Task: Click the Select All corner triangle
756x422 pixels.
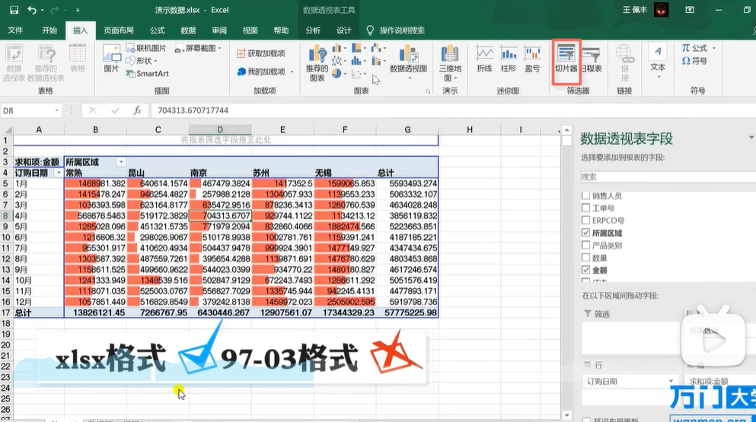Action: click(x=7, y=129)
